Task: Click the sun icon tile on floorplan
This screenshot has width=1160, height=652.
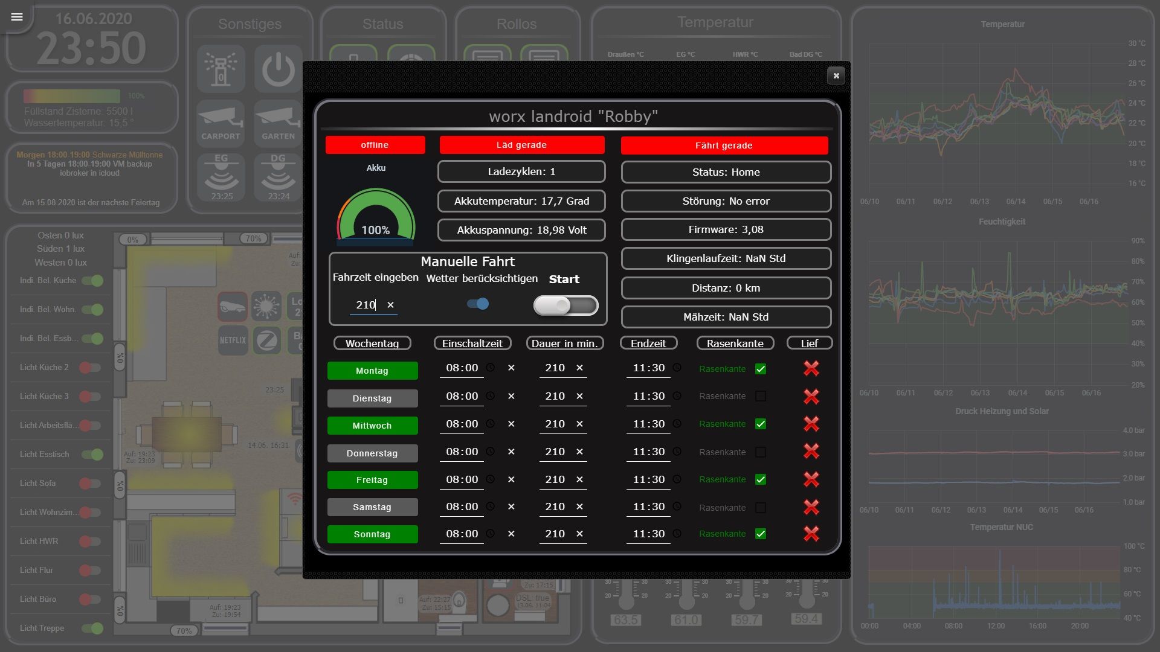Action: 266,307
